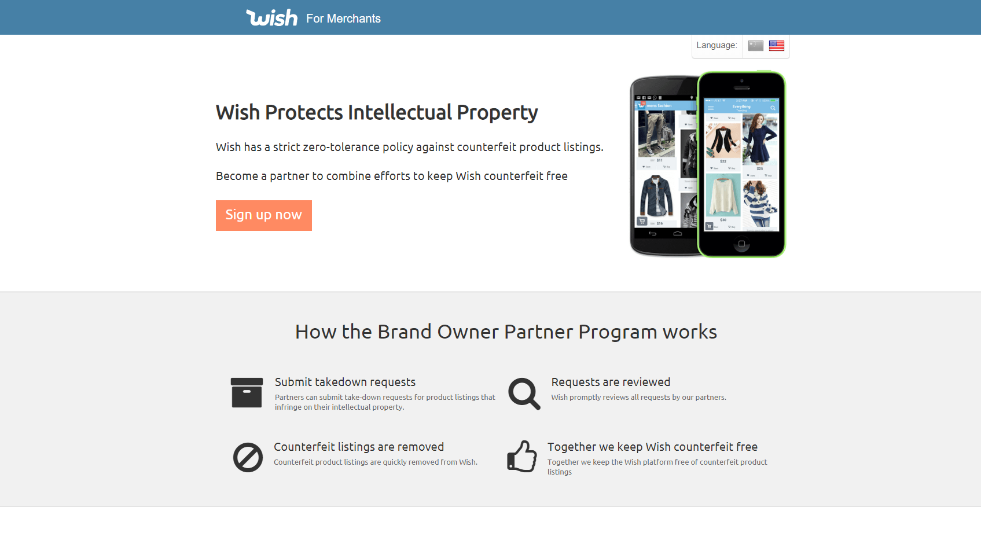
Task: Click the magnifying glass review icon
Action: [x=524, y=394]
